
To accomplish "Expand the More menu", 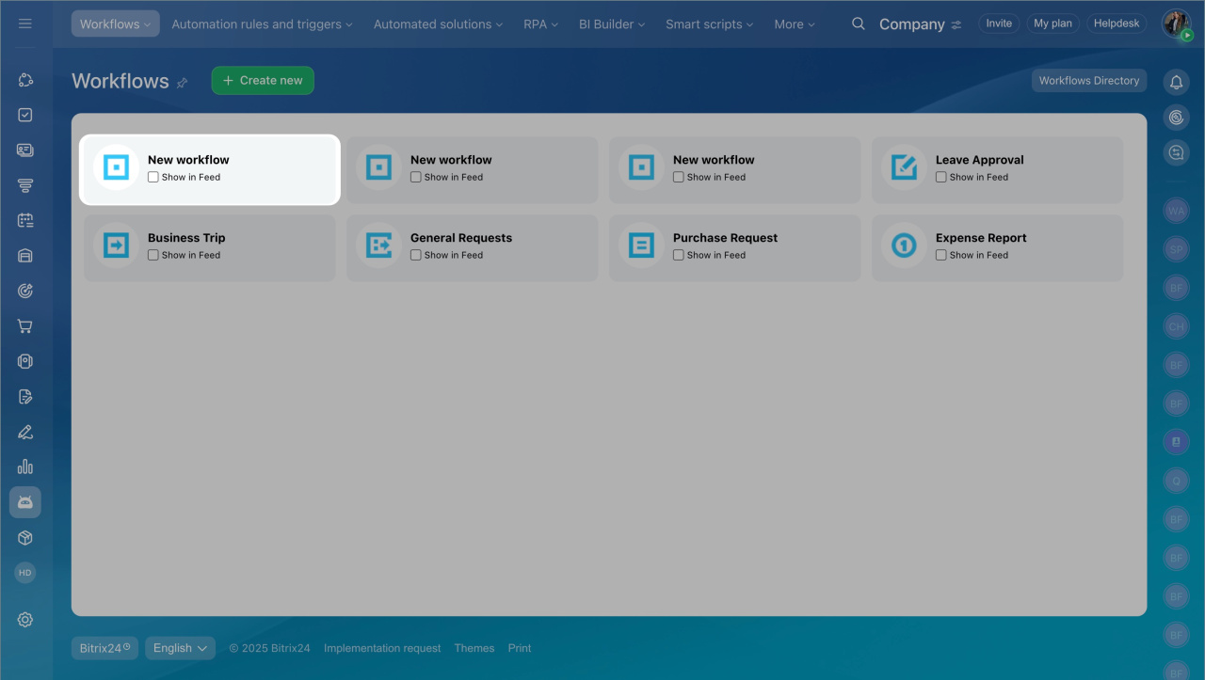I will [795, 24].
